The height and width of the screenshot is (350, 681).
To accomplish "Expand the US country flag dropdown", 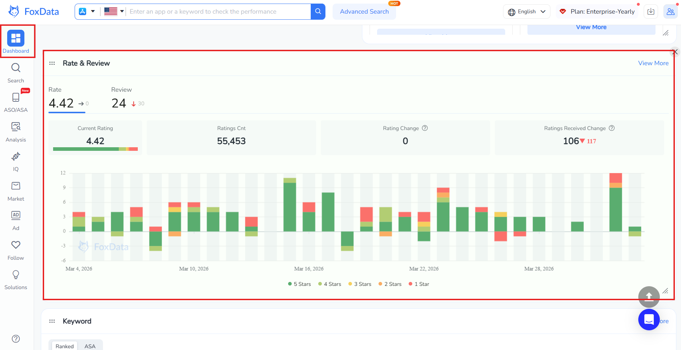I will (x=114, y=11).
